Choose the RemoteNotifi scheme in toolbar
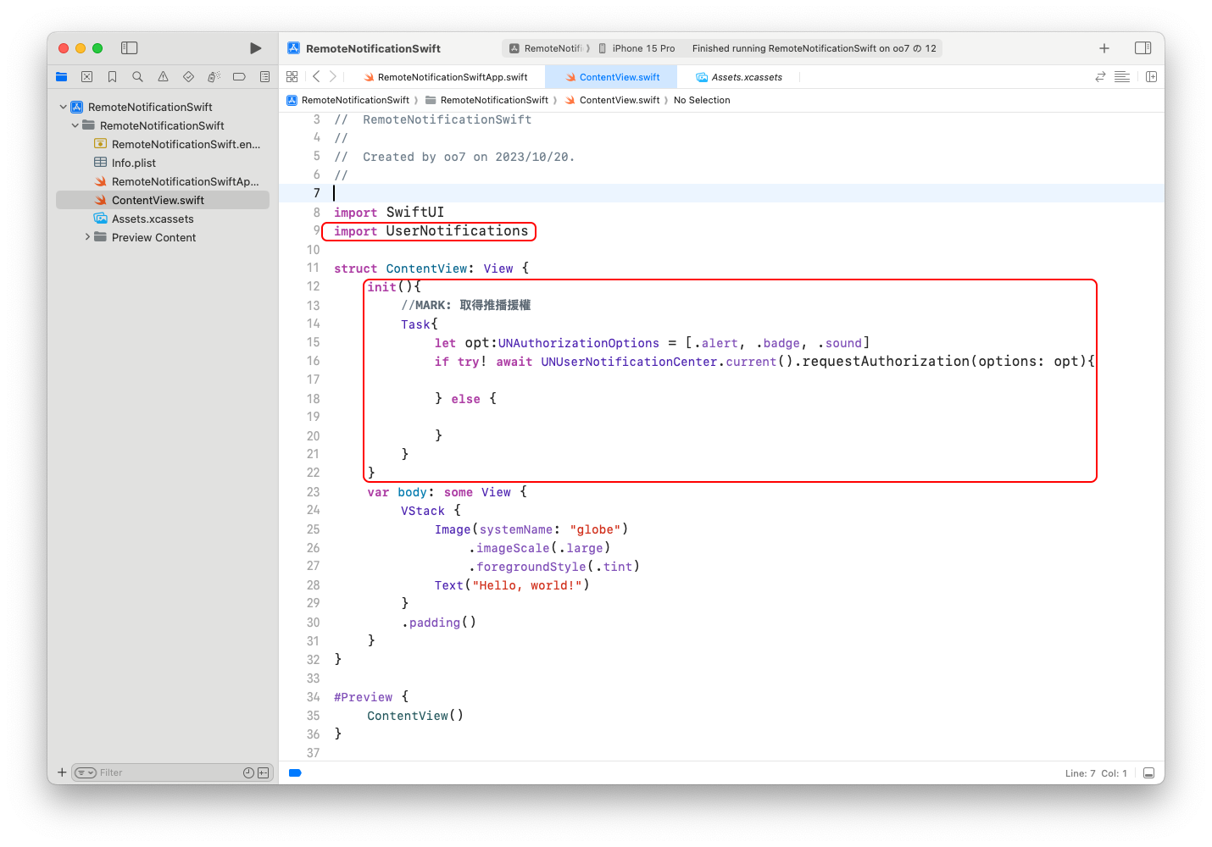Screen dimensions: 1212x847 [x=547, y=48]
